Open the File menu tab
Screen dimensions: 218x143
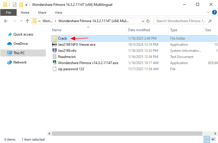(8, 13)
